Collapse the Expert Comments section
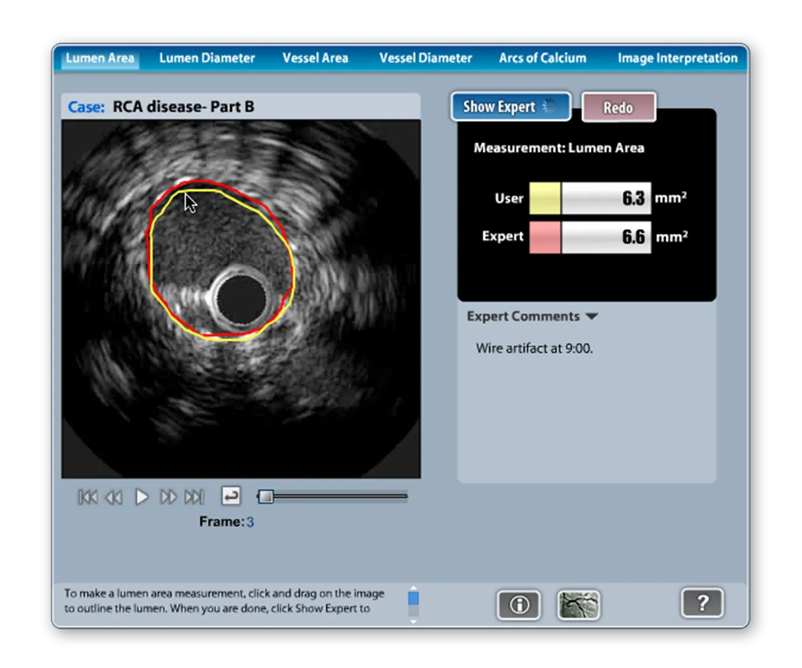This screenshot has height=668, width=802. pyautogui.click(x=591, y=317)
